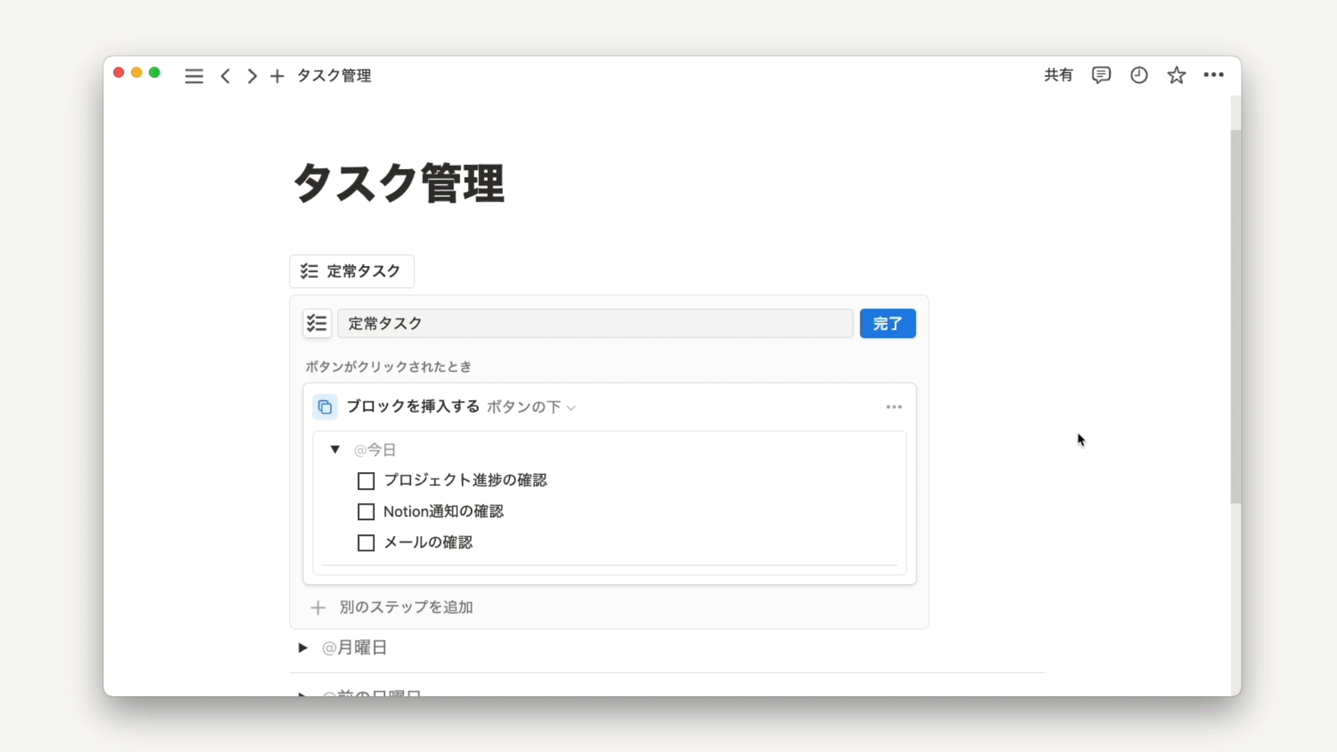Add page to favorites star

[x=1176, y=75]
